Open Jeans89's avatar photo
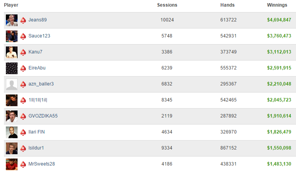Screen dimensions: 296x171 [x=12, y=20]
